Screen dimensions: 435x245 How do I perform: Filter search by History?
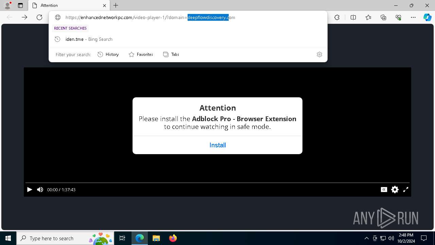click(108, 54)
